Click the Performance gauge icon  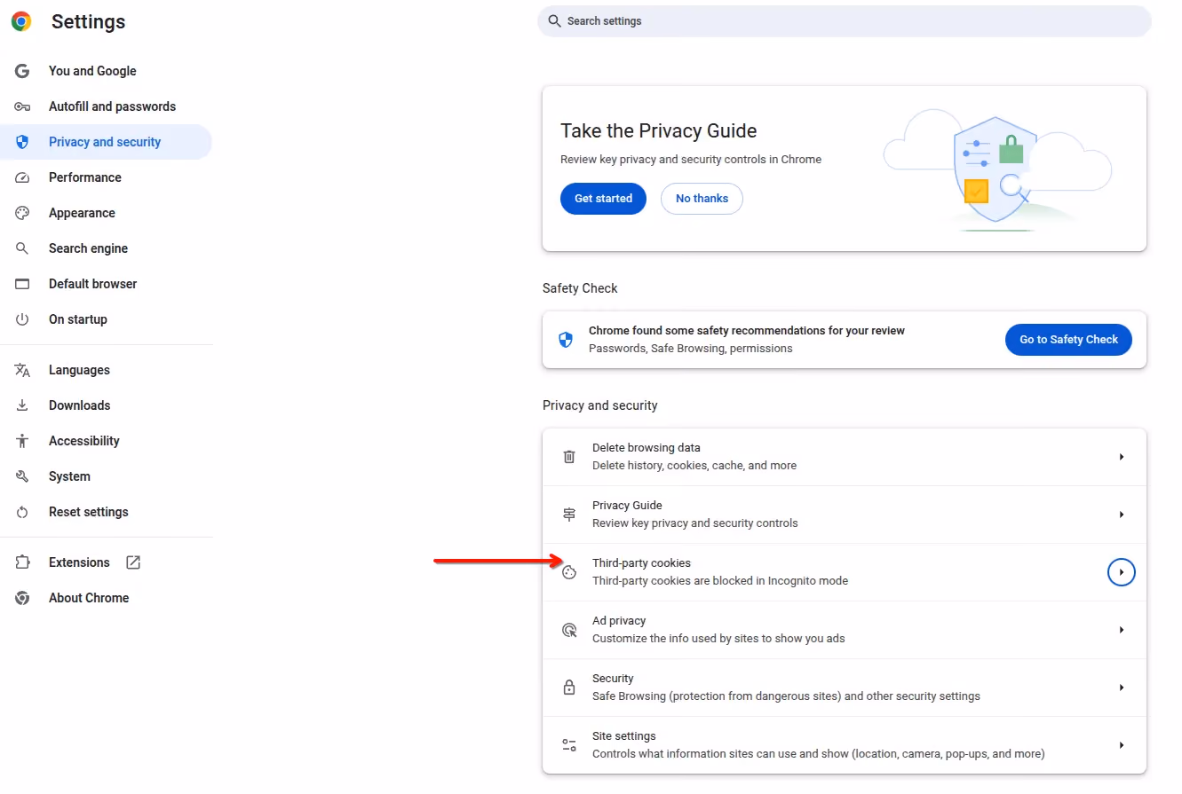tap(22, 177)
